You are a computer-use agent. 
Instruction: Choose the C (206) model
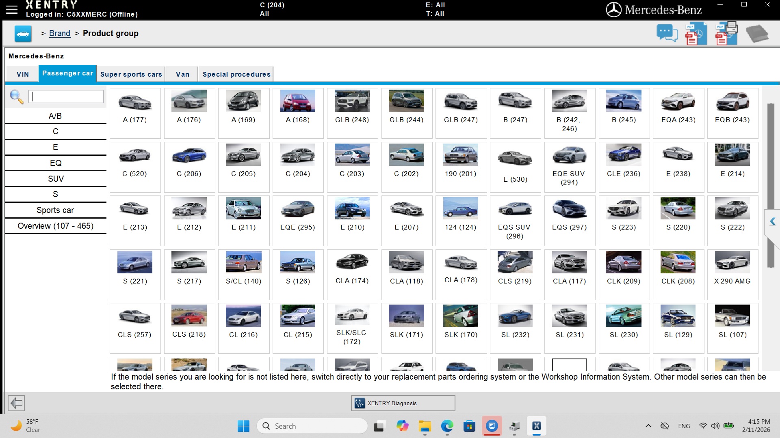189,167
